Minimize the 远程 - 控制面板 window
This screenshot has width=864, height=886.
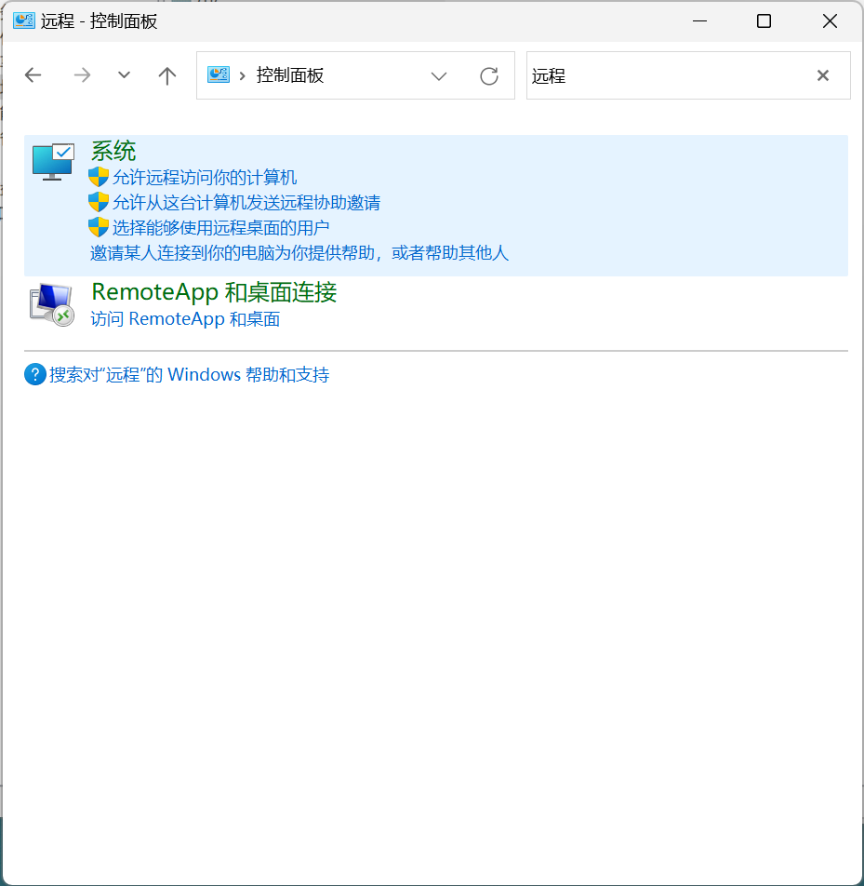pos(699,20)
